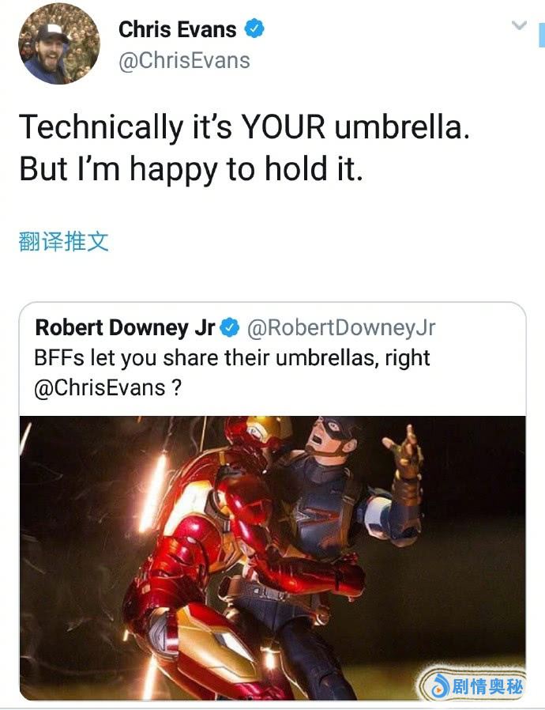Open the @ChrisEvans handle at top
Viewport: 545px width, 710px height.
184,61
